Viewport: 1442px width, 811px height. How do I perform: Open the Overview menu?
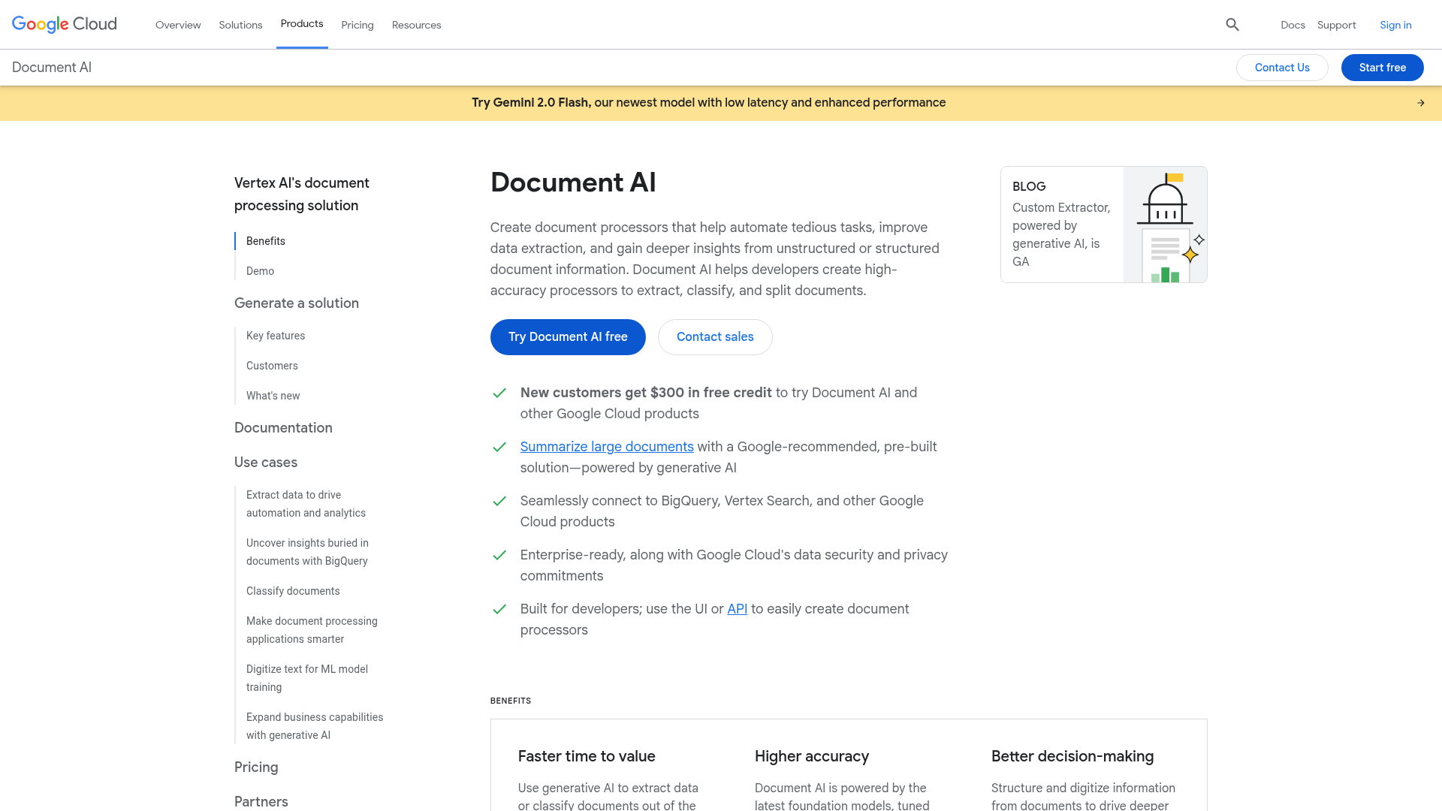[x=178, y=25]
